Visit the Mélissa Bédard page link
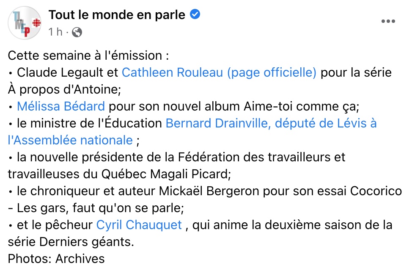 (61, 106)
